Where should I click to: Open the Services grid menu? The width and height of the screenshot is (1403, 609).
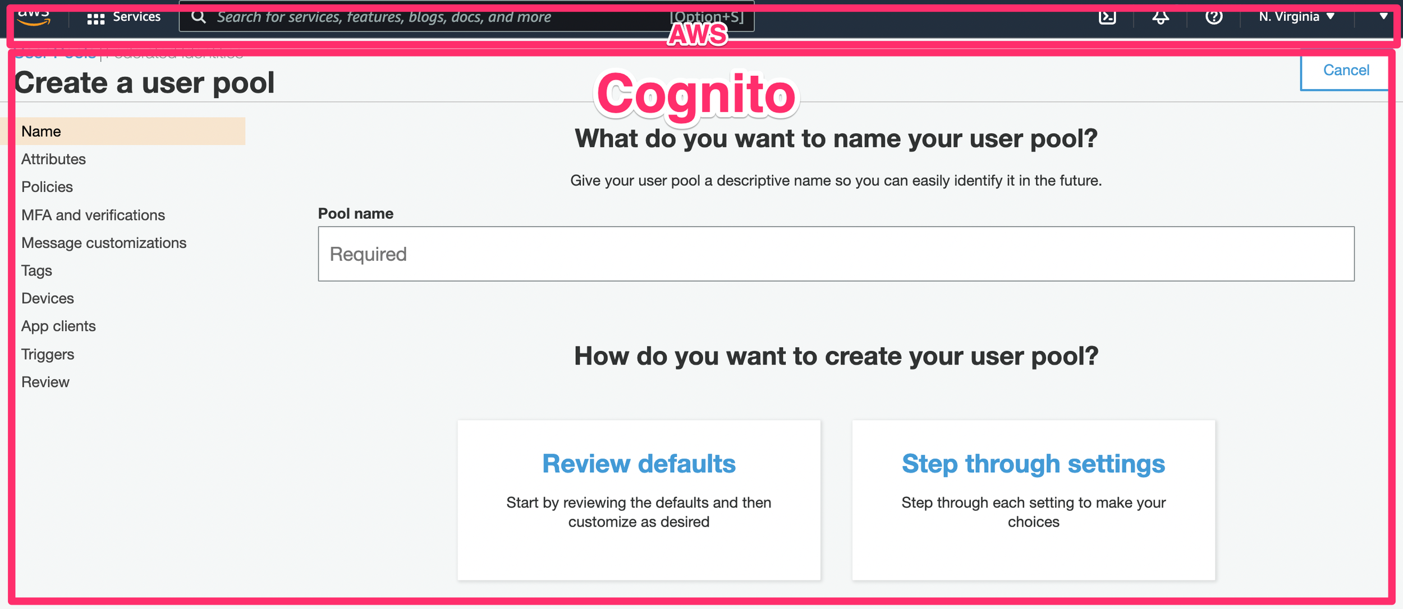click(x=96, y=18)
